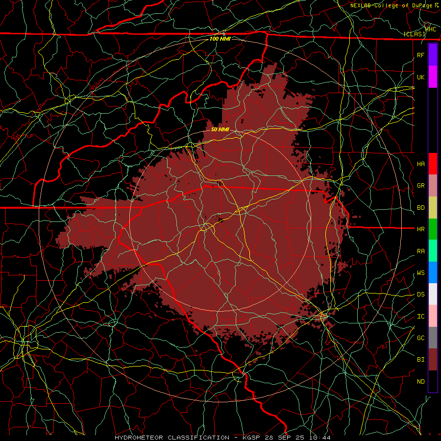Click the WS blue legend swatch
This screenshot has width=441, height=441.
click(x=433, y=272)
